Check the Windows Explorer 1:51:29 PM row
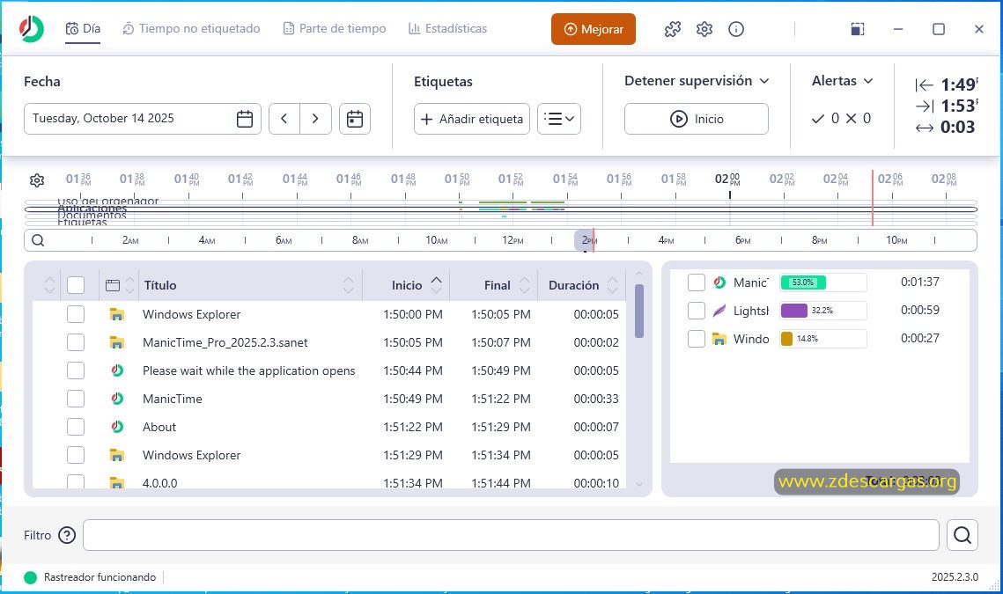The width and height of the screenshot is (1003, 594). pos(76,455)
